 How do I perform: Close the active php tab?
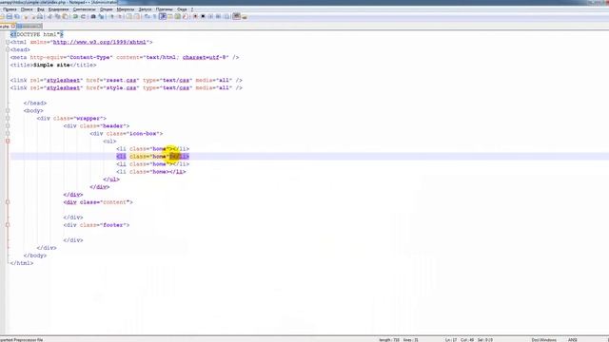pos(13,26)
